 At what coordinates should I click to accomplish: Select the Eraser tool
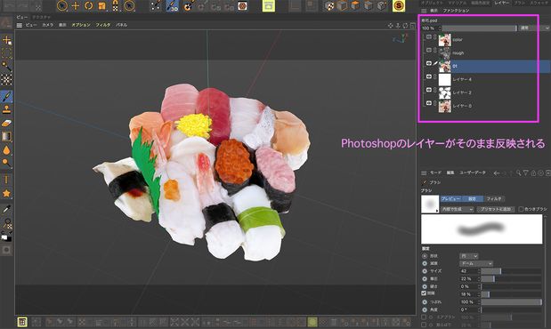pos(7,123)
